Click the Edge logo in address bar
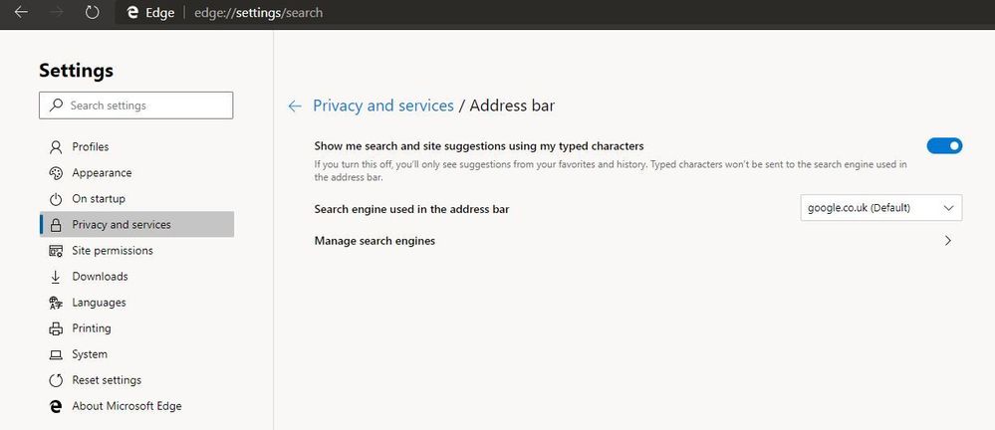995x430 pixels. (132, 13)
